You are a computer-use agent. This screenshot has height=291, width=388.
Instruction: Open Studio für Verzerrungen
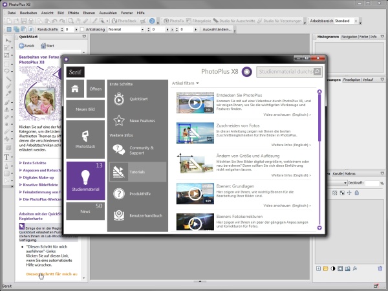(279, 21)
